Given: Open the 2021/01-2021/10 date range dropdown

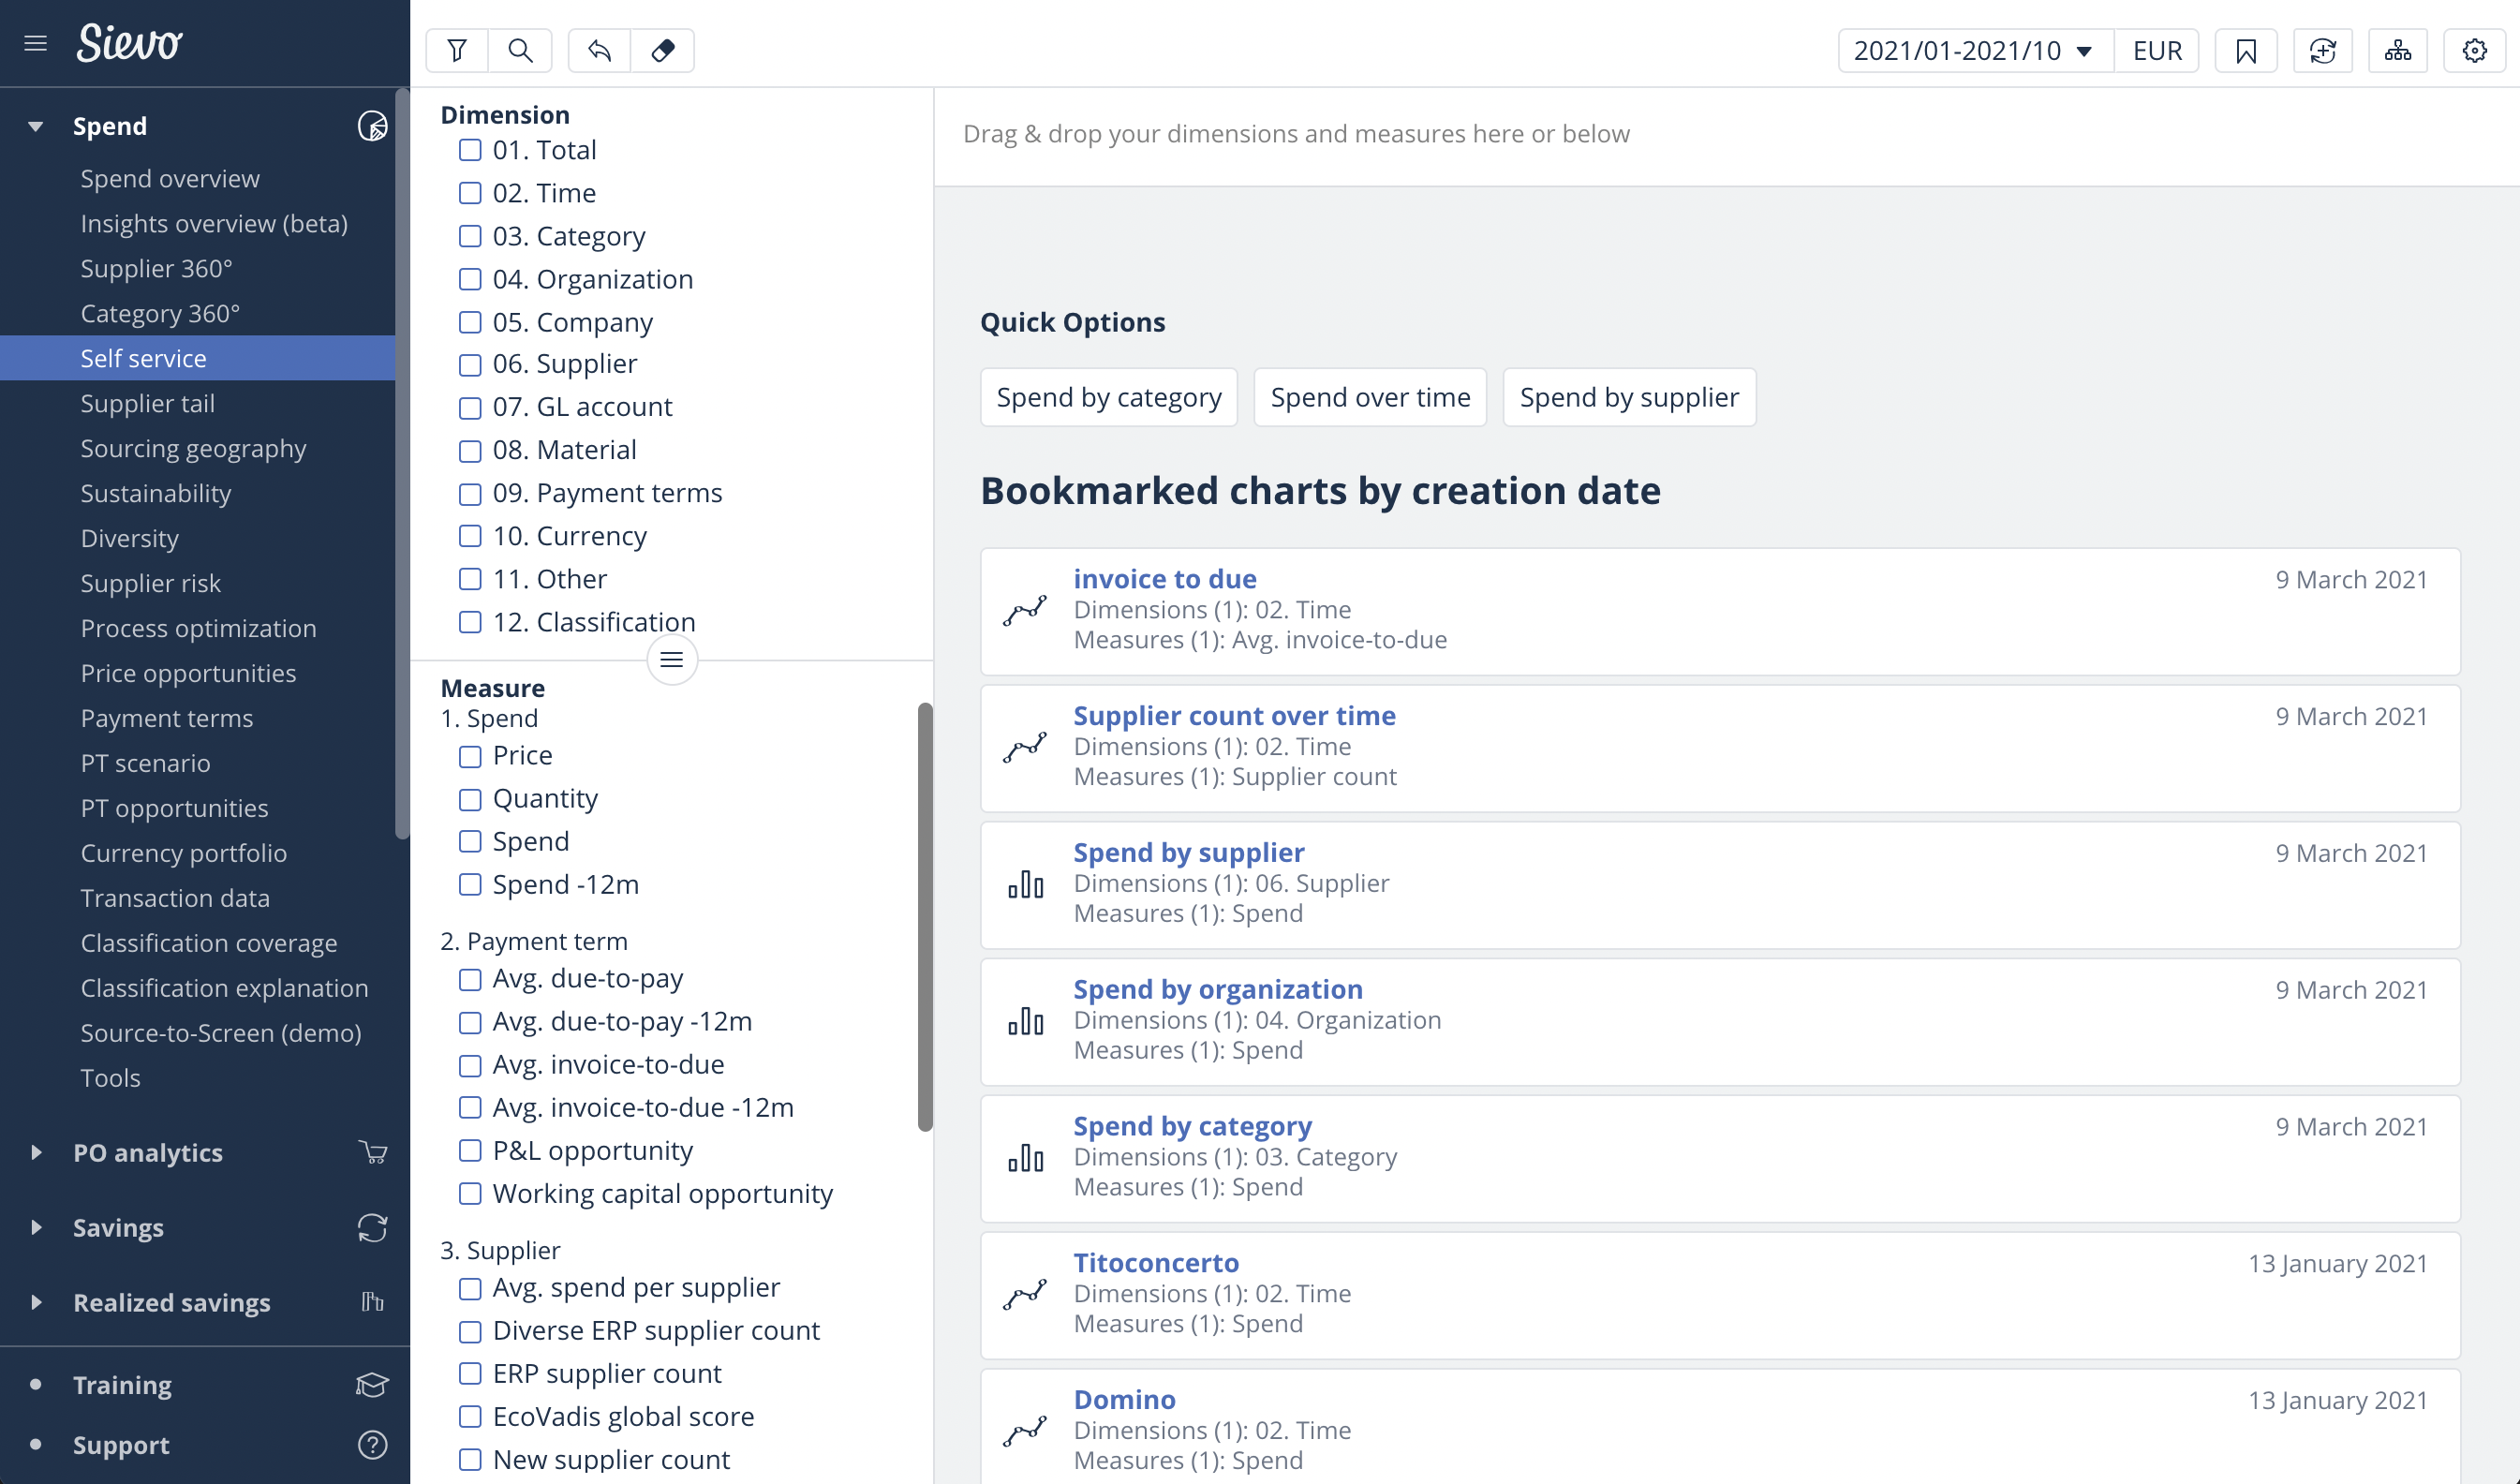Looking at the screenshot, I should (1973, 50).
